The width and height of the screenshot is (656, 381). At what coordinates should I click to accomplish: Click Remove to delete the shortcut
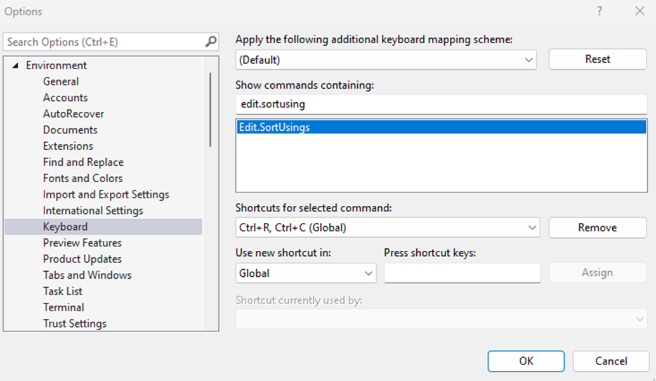596,227
